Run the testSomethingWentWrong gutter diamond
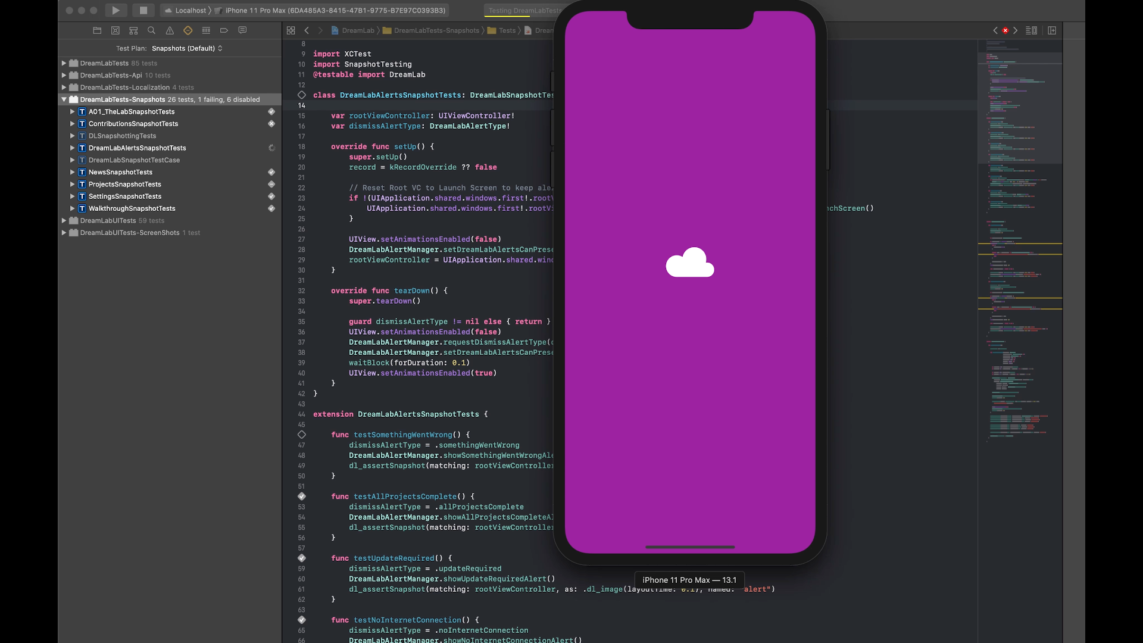The image size is (1143, 643). 302,435
